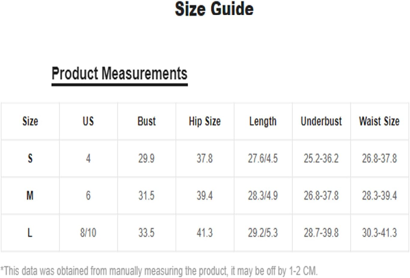Click the Size Guide title
410x278 pixels.
pyautogui.click(x=214, y=9)
